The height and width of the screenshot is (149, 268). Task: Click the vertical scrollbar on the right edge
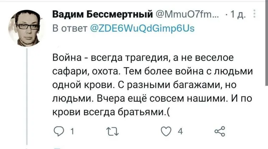click(266, 42)
